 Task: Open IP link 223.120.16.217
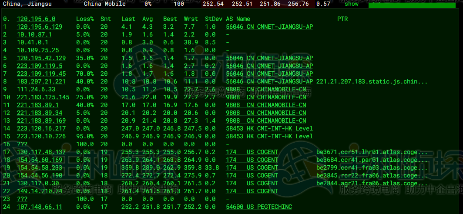click(x=41, y=128)
